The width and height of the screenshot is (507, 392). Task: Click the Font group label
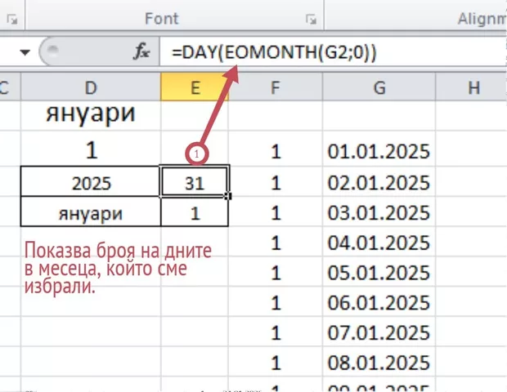pyautogui.click(x=161, y=19)
